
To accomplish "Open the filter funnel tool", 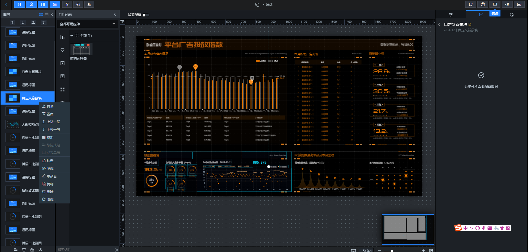I will pyautogui.click(x=67, y=4).
